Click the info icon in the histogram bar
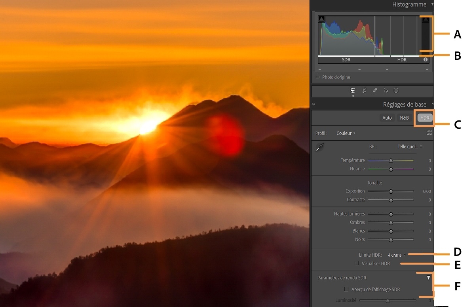The image size is (475, 307). pos(425,59)
